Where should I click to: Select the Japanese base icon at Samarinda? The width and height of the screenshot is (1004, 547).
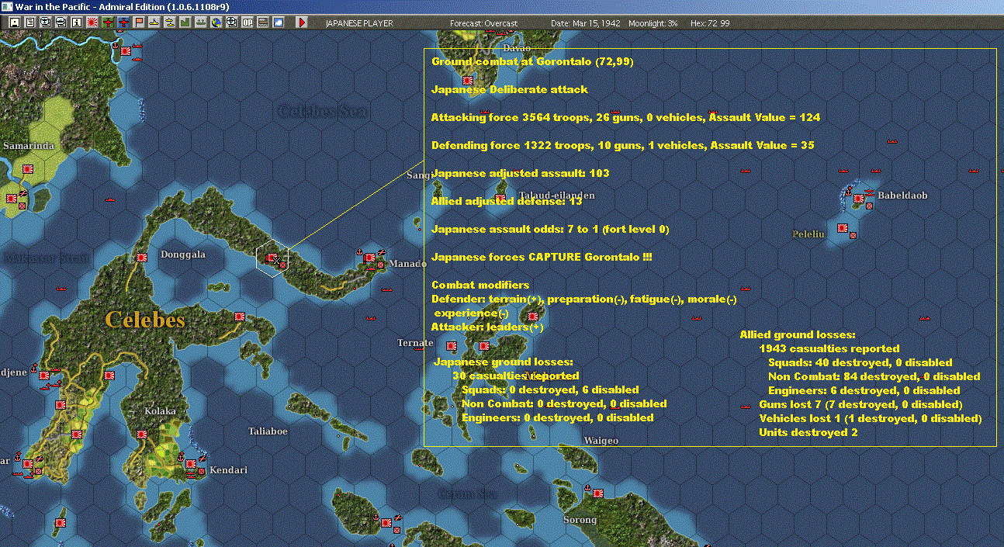27,168
